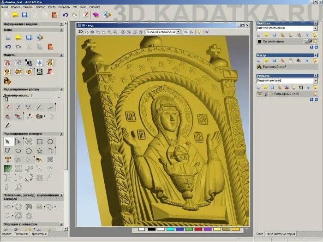The height and width of the screenshot is (242, 323).
Task: Click Undo in the main toolbar
Action: pos(66,15)
